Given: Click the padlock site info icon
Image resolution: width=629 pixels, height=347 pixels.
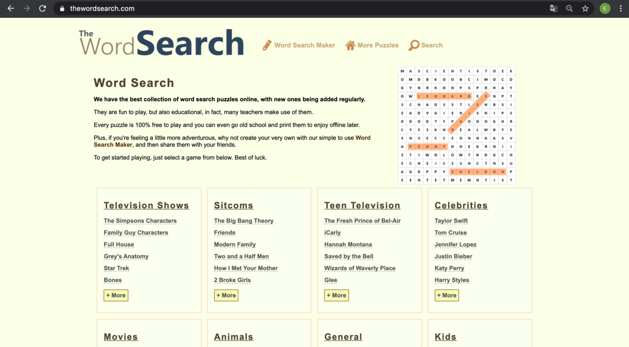Looking at the screenshot, I should click(62, 8).
